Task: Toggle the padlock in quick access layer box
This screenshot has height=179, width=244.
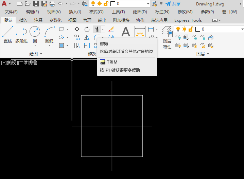Action: 106,4
